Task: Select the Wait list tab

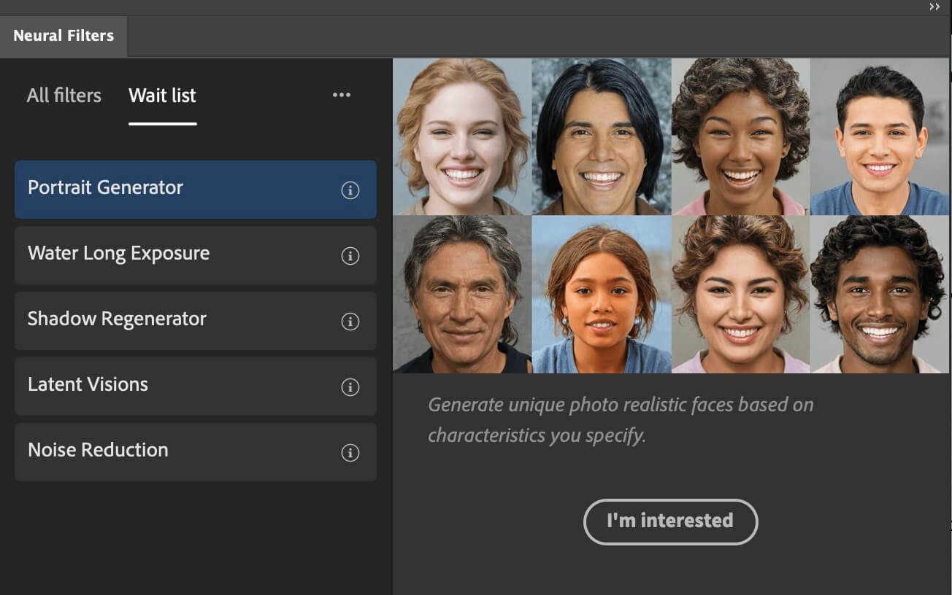Action: click(162, 96)
